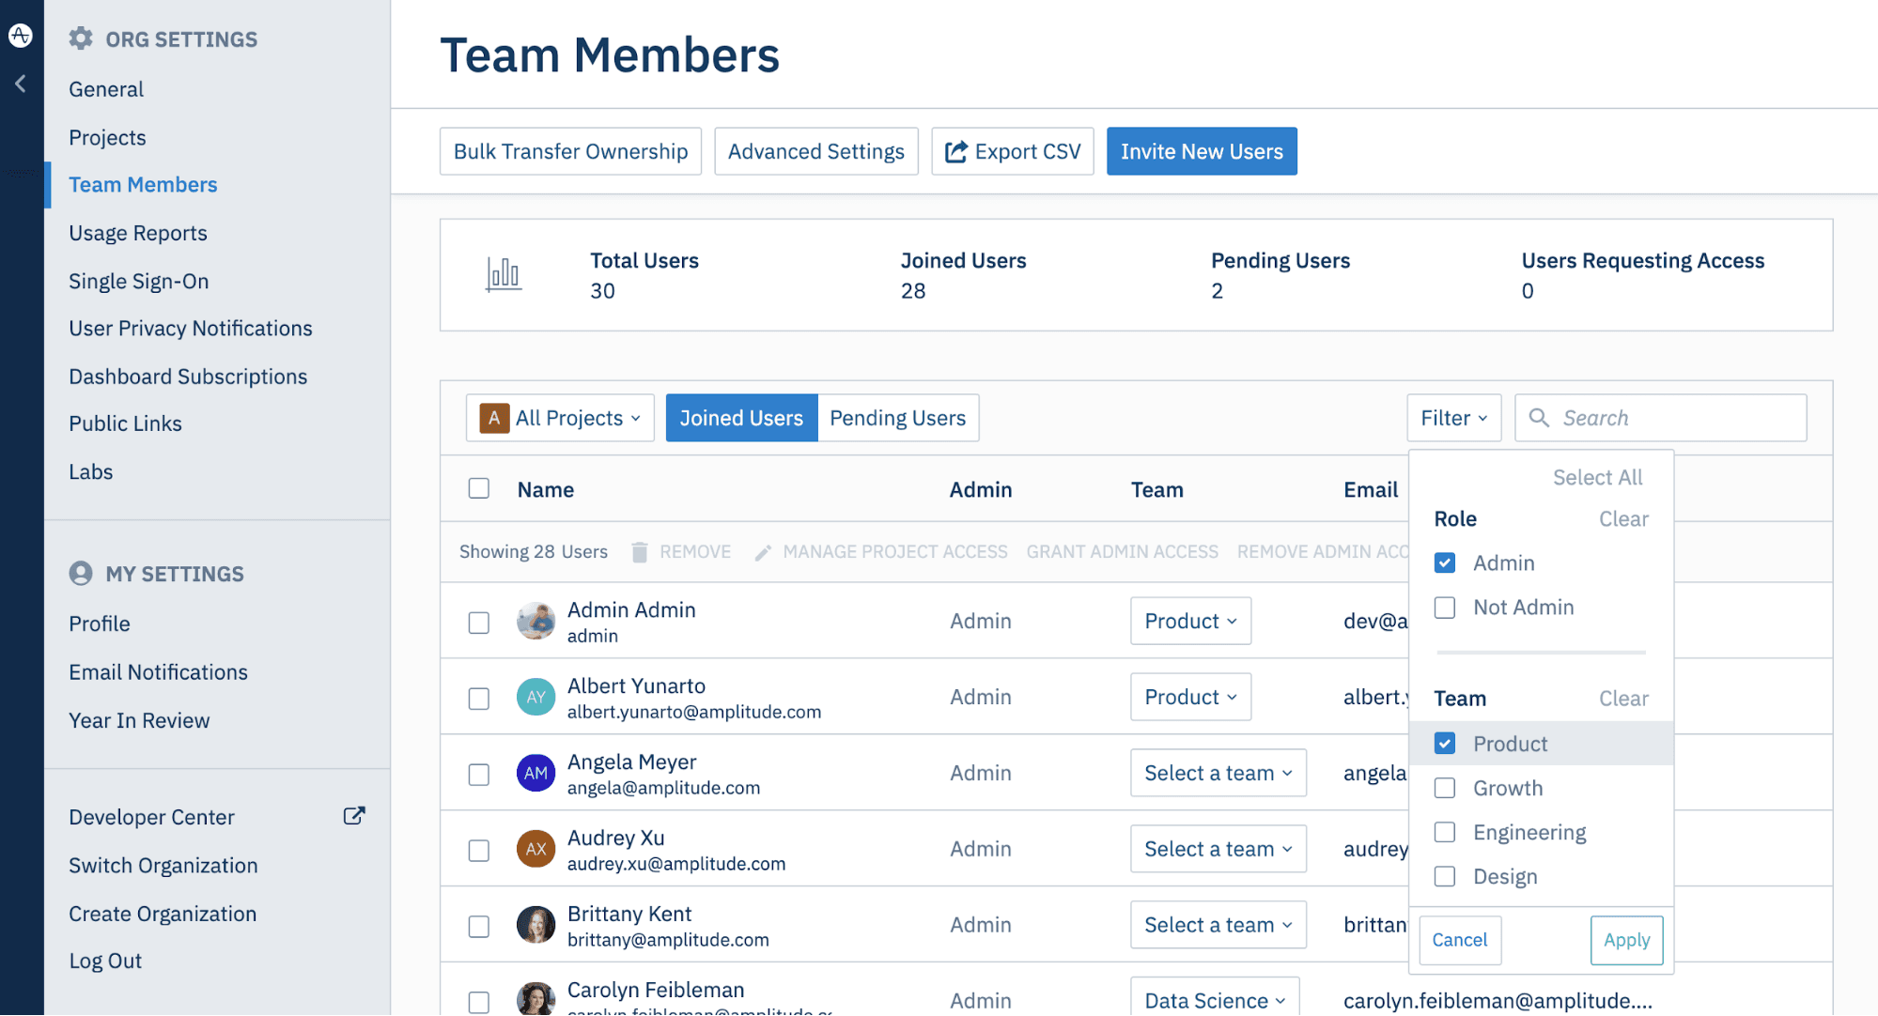Screen dimensions: 1878x1016
Task: Apply the selected filters
Action: (x=1625, y=939)
